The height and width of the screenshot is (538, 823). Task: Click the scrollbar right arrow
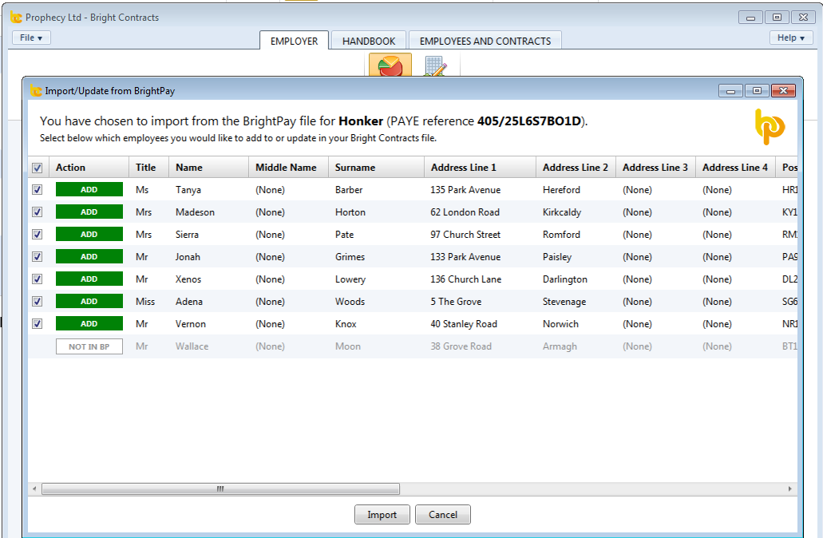click(x=790, y=489)
